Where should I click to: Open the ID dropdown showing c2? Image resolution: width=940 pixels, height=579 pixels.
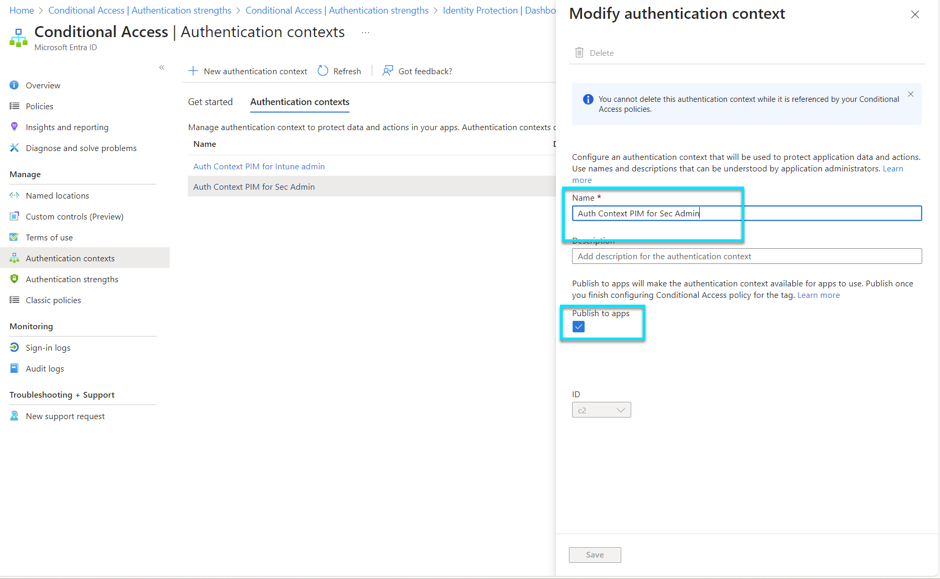point(601,410)
